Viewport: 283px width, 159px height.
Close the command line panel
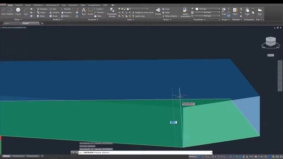click(x=74, y=152)
